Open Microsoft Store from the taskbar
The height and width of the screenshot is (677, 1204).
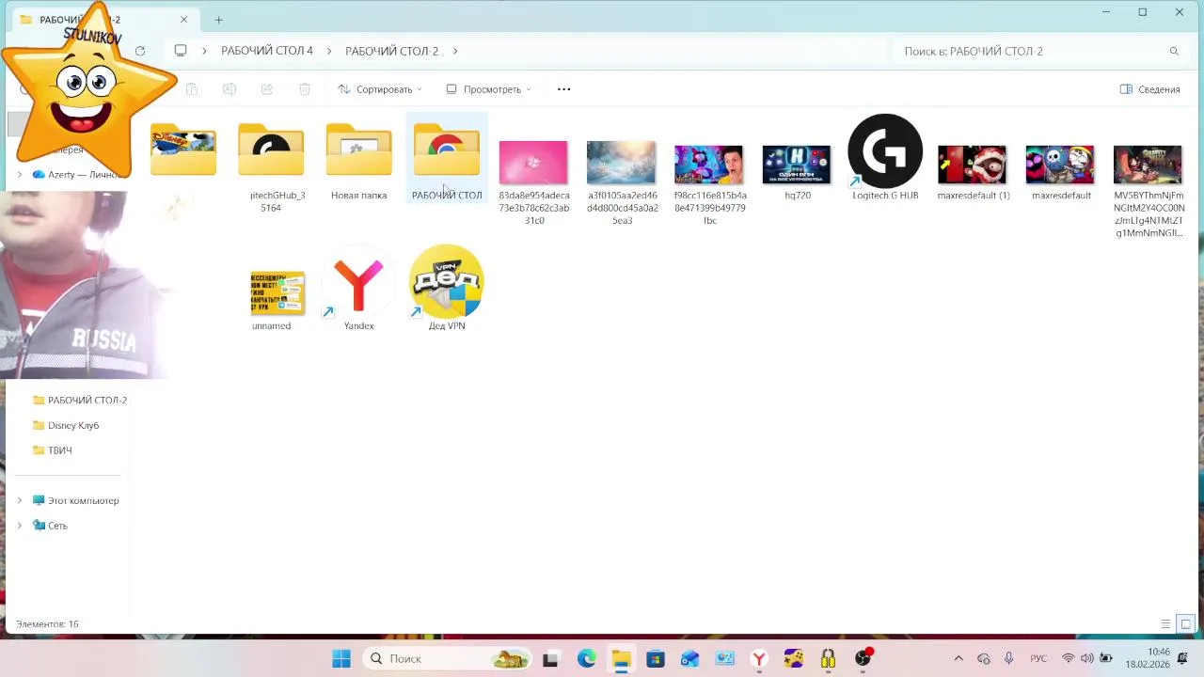coord(656,658)
